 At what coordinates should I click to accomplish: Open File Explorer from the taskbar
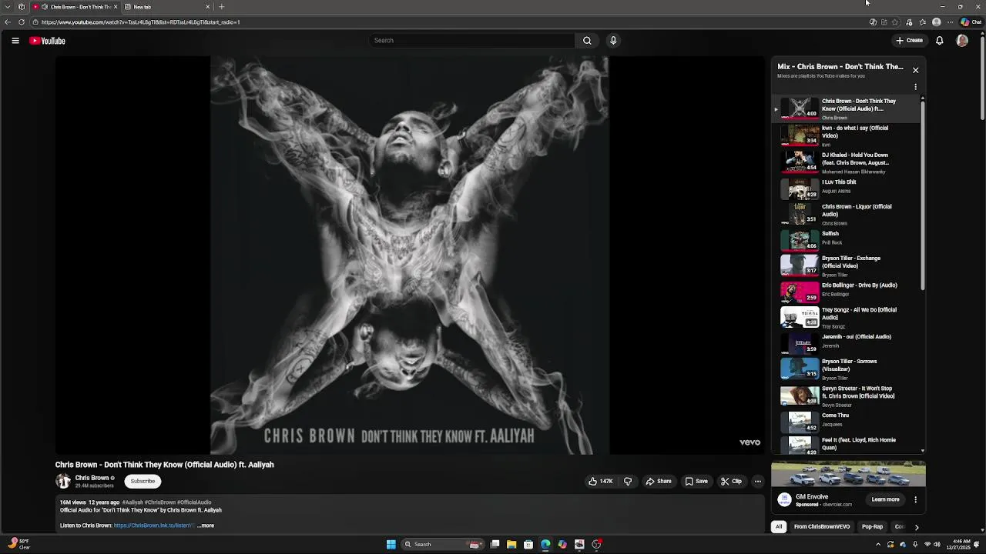coord(511,545)
